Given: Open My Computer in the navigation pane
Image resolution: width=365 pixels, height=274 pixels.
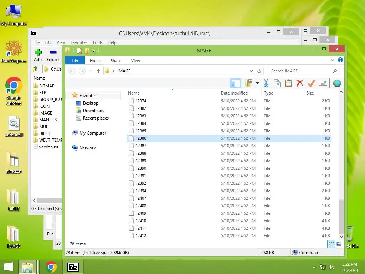Looking at the screenshot, I should click(92, 133).
